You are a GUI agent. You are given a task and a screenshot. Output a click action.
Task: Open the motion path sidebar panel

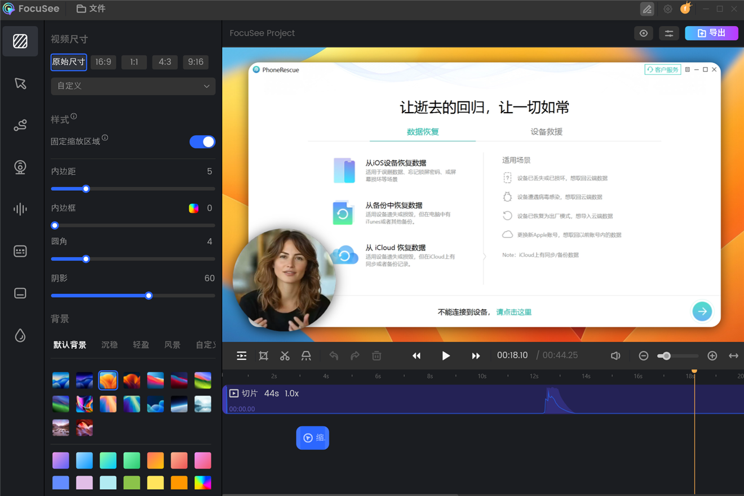point(20,126)
